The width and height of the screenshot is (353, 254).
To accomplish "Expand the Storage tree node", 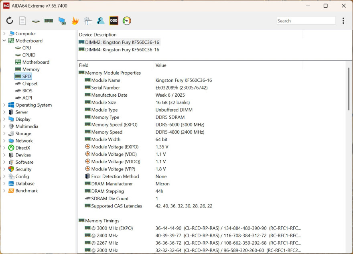I will 4,134.
